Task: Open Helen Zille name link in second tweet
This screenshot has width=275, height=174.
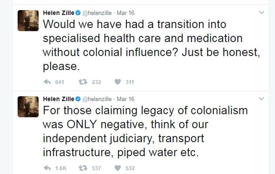Action: pos(59,99)
